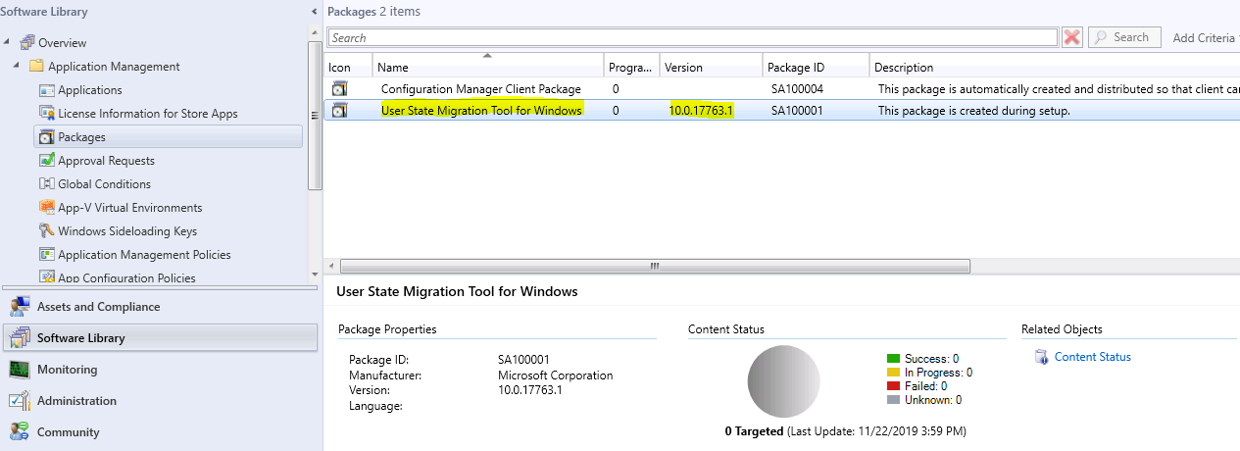Click the Global Conditions icon
The height and width of the screenshot is (451, 1240).
(x=46, y=184)
